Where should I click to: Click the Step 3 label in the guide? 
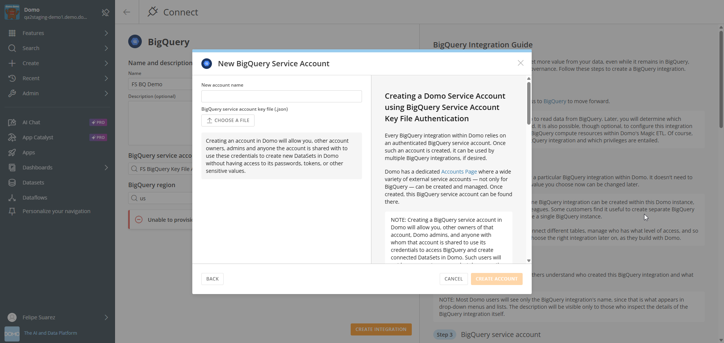point(445,335)
